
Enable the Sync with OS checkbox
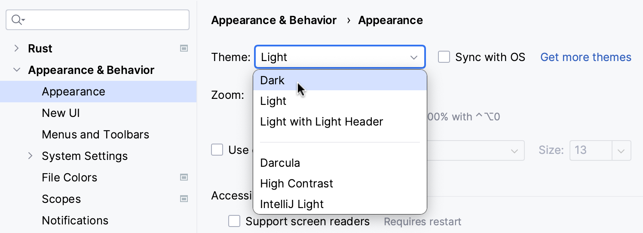click(x=444, y=57)
